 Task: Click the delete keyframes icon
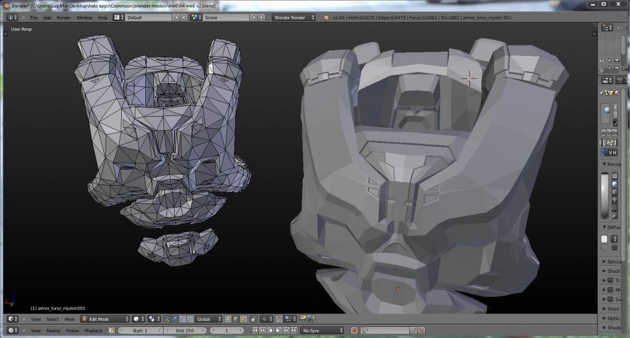(421, 331)
